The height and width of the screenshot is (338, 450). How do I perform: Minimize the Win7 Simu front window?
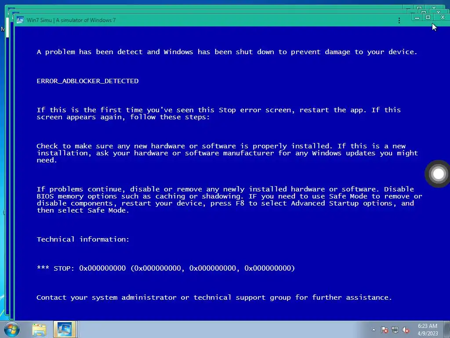(417, 18)
